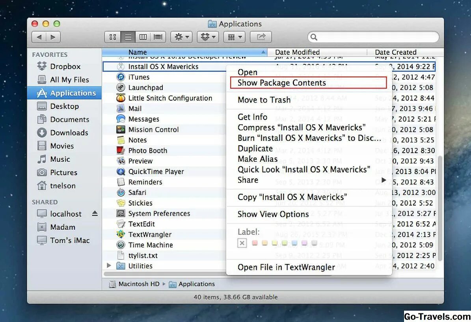Apply the blue label color

tap(294, 243)
